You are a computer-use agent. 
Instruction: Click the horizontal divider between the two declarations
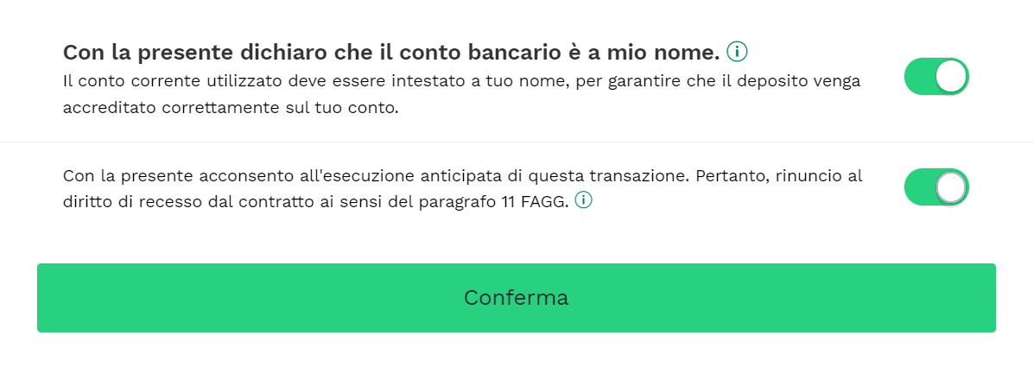coord(517,142)
